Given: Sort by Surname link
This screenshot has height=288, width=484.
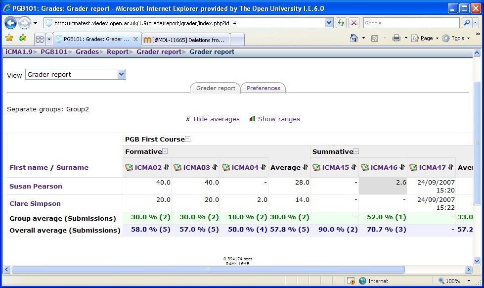Looking at the screenshot, I should (x=72, y=167).
